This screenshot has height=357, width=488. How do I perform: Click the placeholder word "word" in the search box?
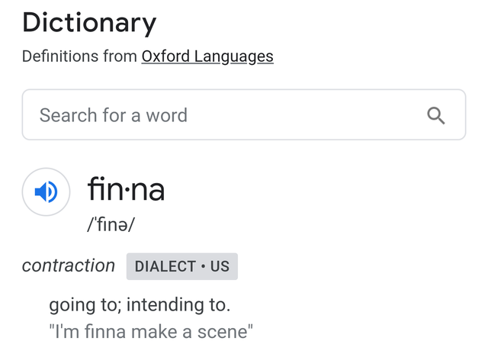tap(167, 115)
